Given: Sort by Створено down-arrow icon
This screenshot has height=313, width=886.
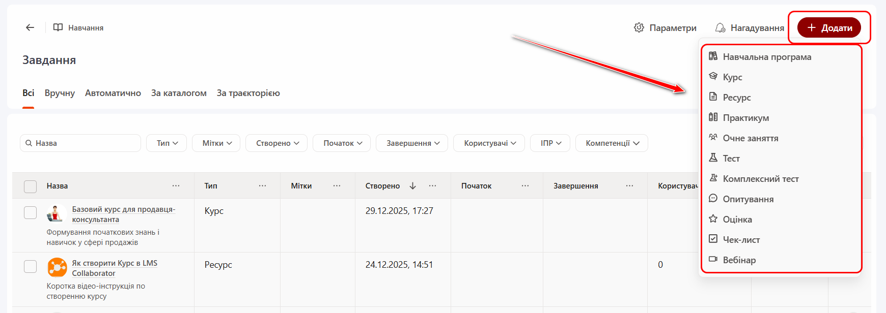Looking at the screenshot, I should pyautogui.click(x=413, y=186).
